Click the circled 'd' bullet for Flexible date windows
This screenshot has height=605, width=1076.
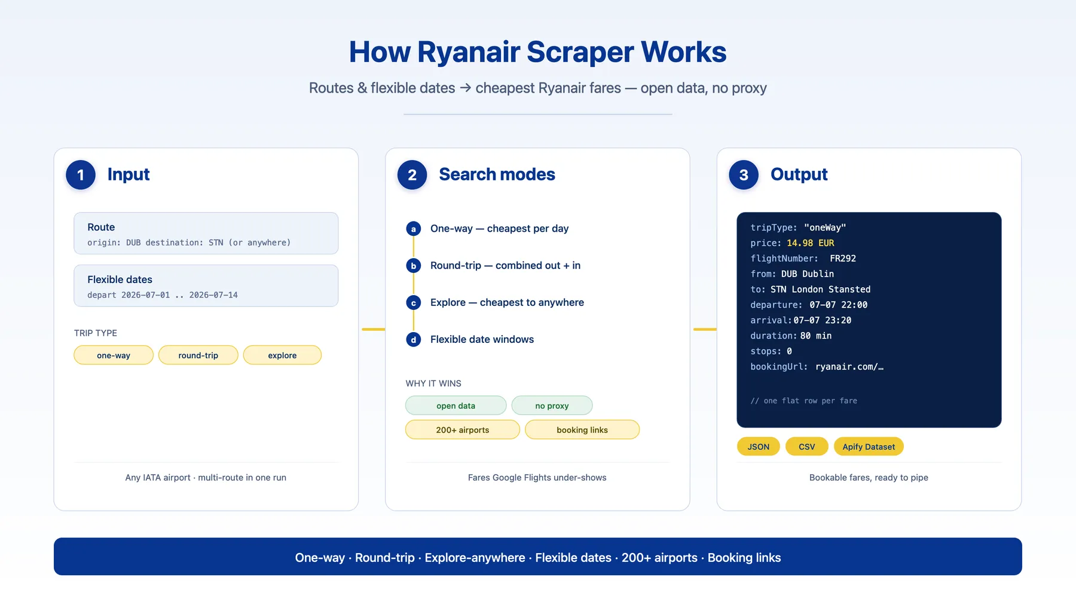coord(413,340)
